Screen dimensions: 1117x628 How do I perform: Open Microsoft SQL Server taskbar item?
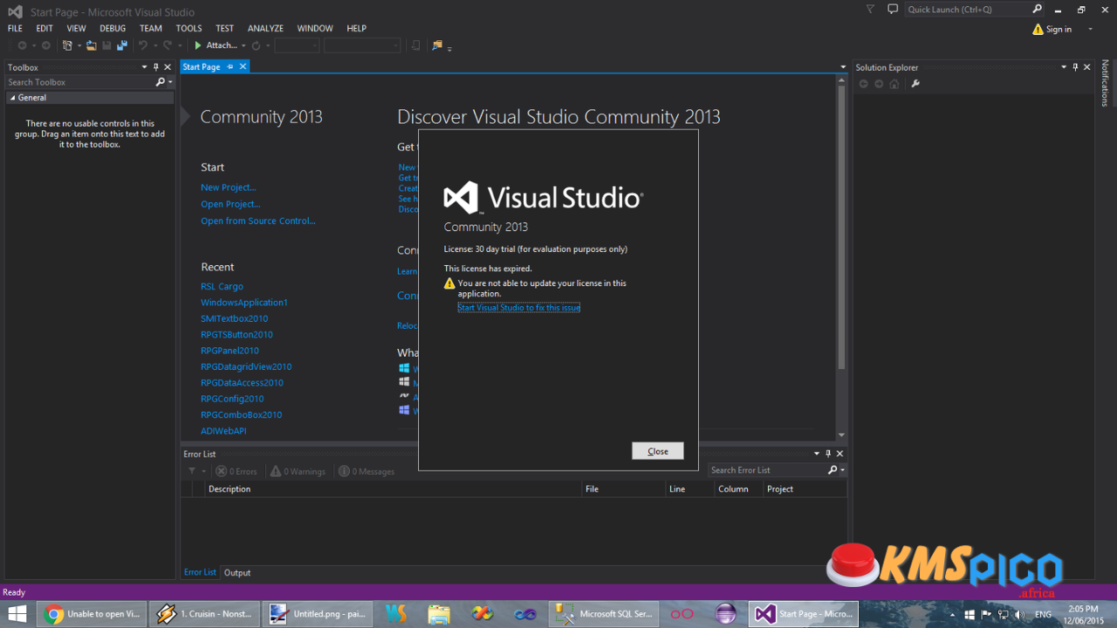point(604,614)
